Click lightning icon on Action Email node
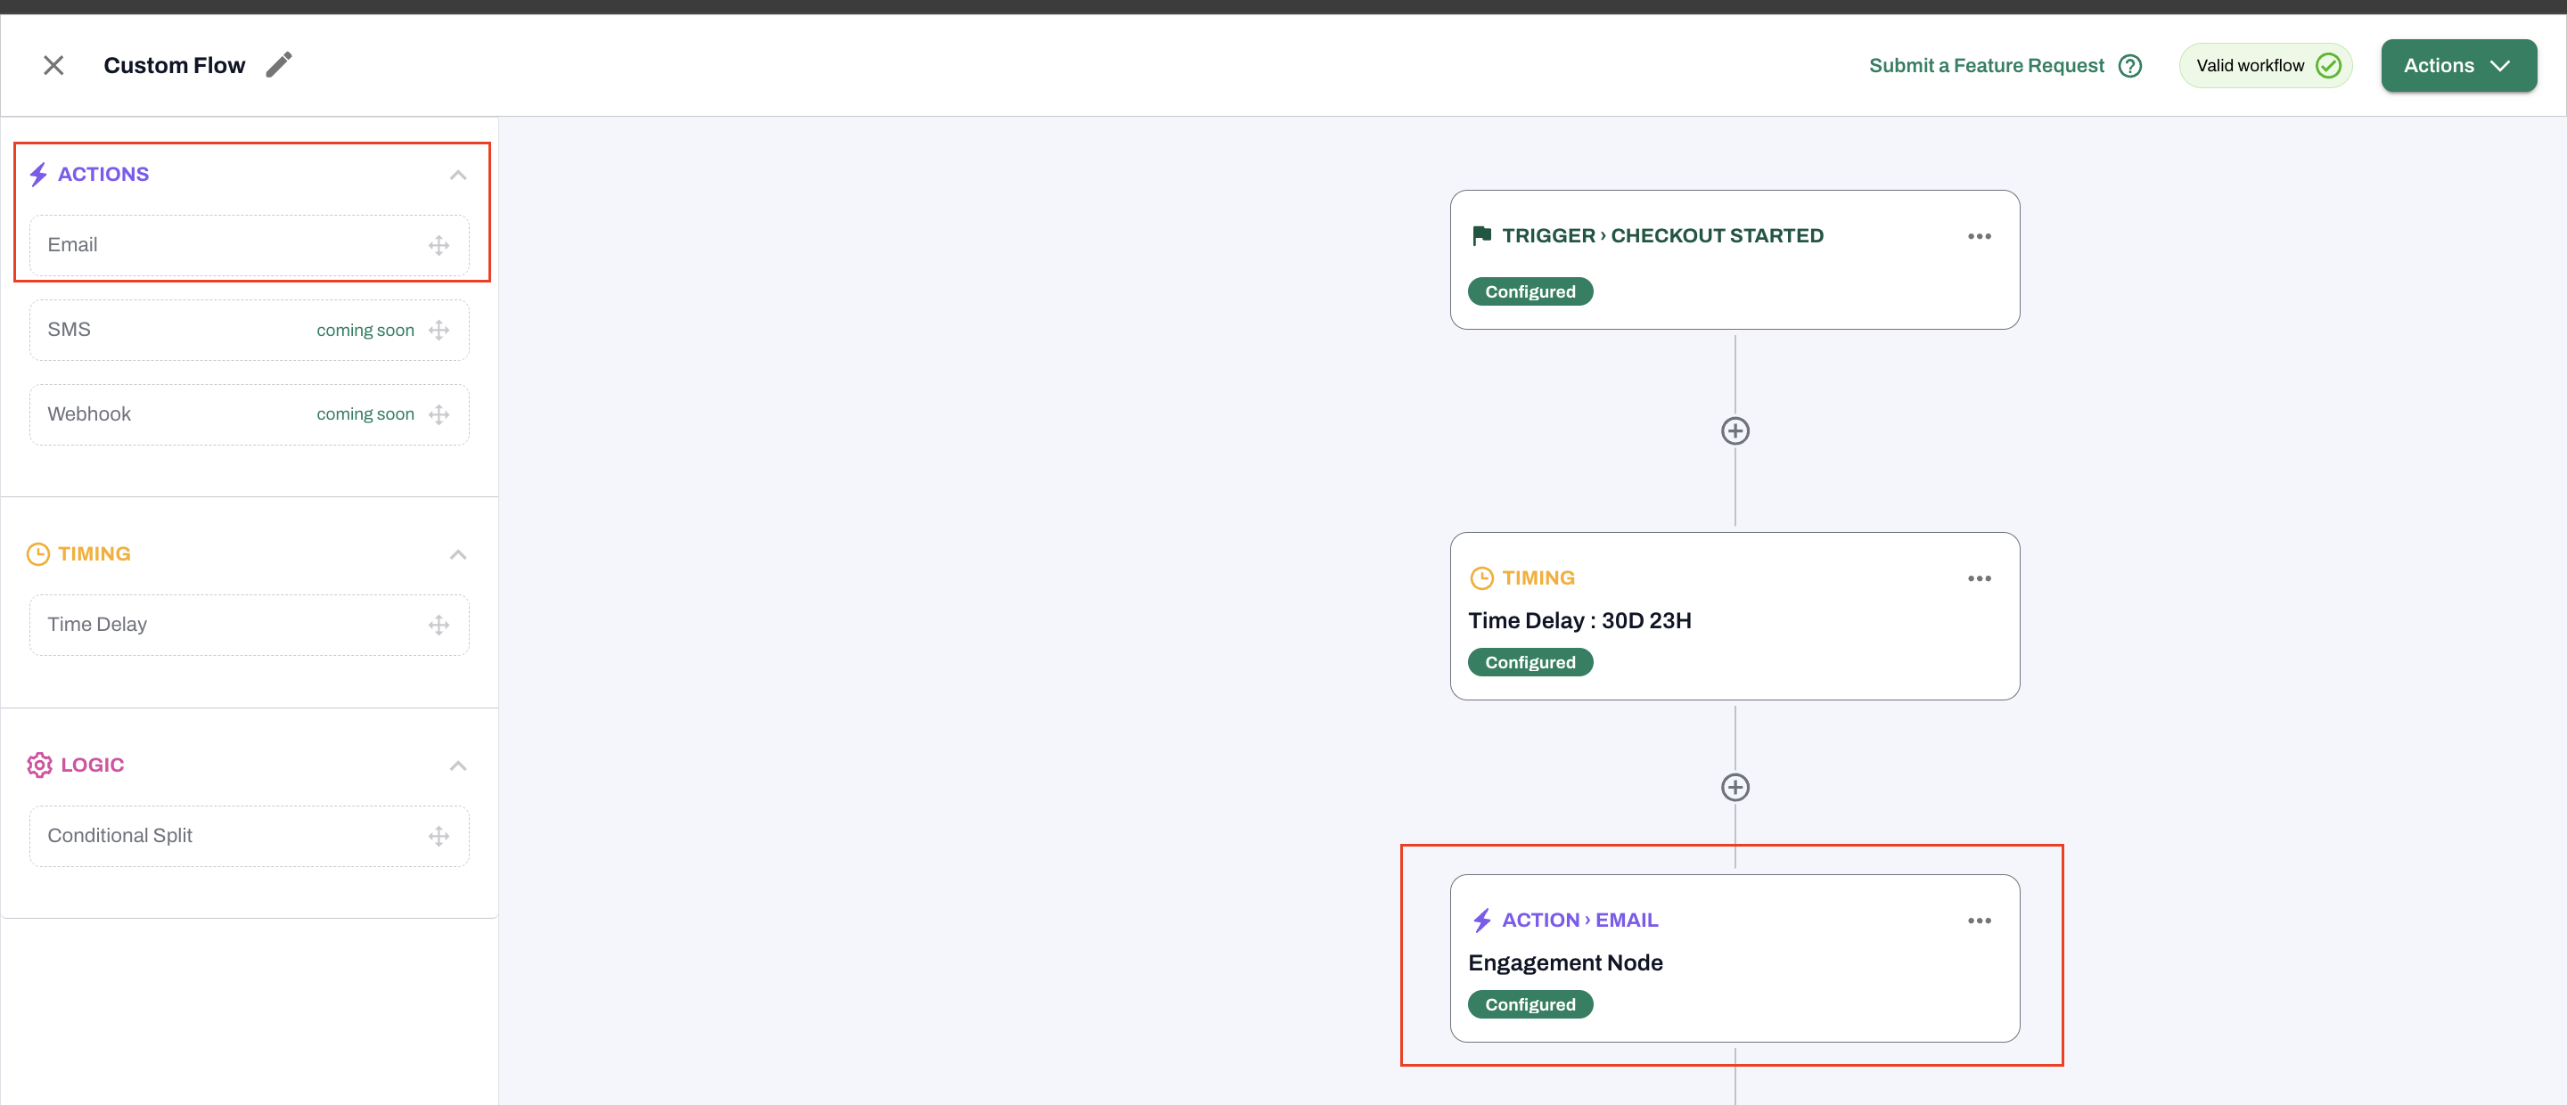This screenshot has width=2567, height=1105. pos(1481,920)
